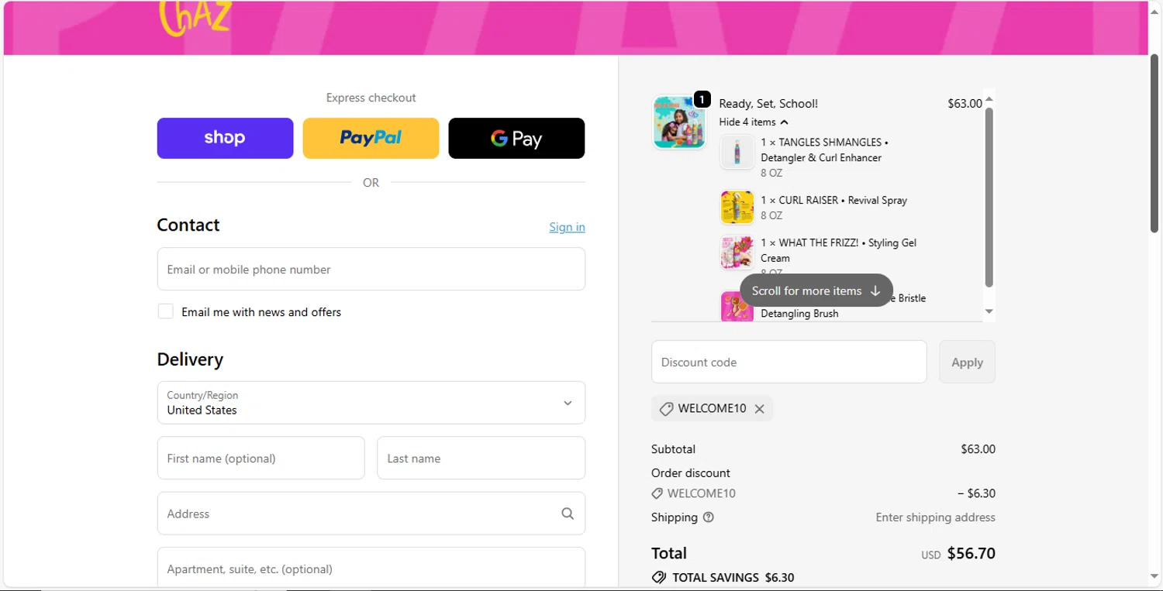Click the order list scrollbar up arrow

pyautogui.click(x=989, y=99)
